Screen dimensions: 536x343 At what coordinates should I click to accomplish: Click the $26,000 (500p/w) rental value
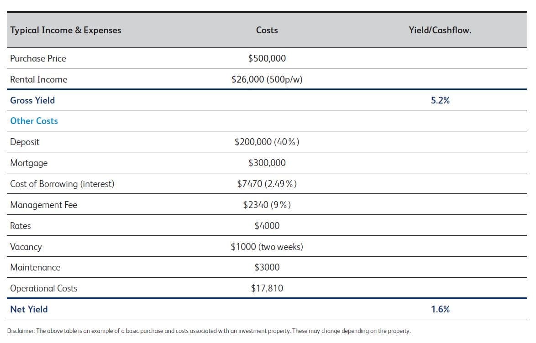click(x=267, y=79)
